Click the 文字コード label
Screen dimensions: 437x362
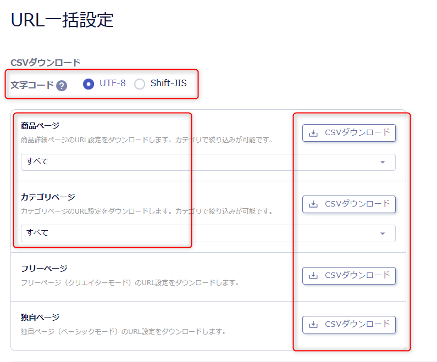(32, 85)
